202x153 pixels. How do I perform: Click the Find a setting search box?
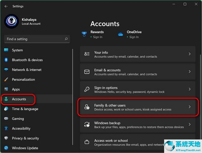tap(37, 39)
